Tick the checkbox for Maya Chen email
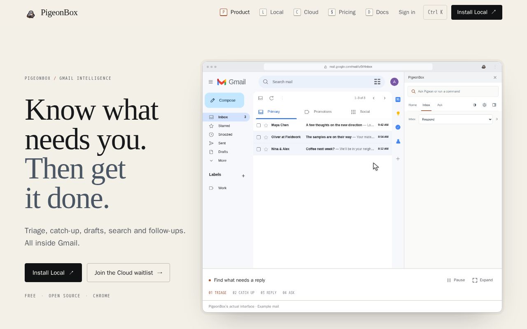This screenshot has width=527, height=329. 259,125
